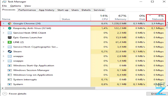Expand Service Host: Cryptographic Ser... row
The width and height of the screenshot is (168, 96).
(3, 47)
